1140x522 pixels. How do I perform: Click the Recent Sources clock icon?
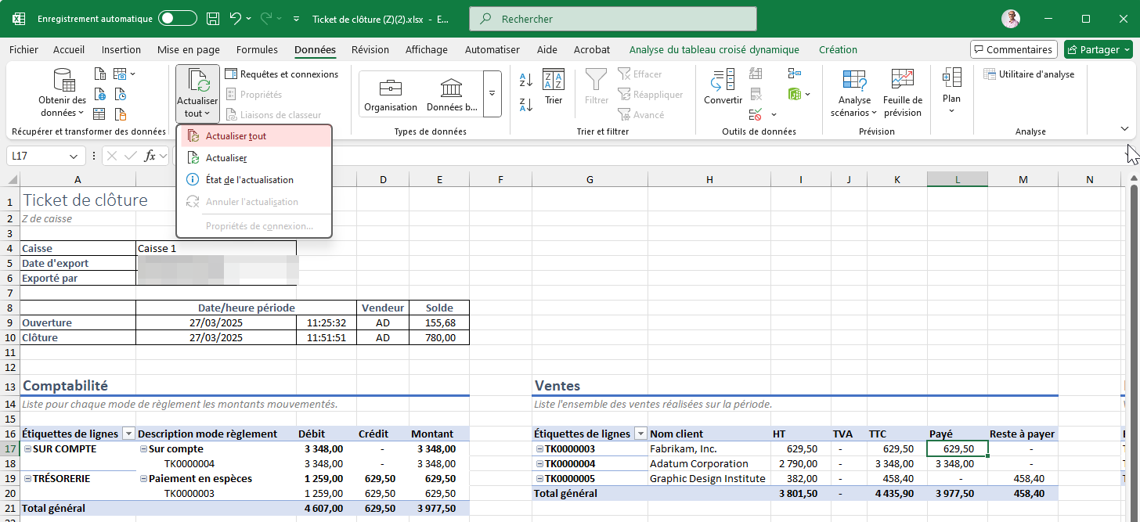[120, 95]
